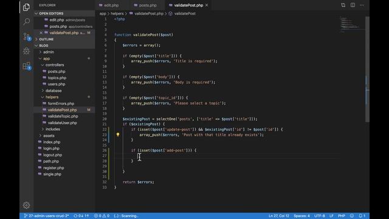The height and width of the screenshot is (219, 389).
Task: Click the helpers breadcrumb segment
Action: (117, 13)
